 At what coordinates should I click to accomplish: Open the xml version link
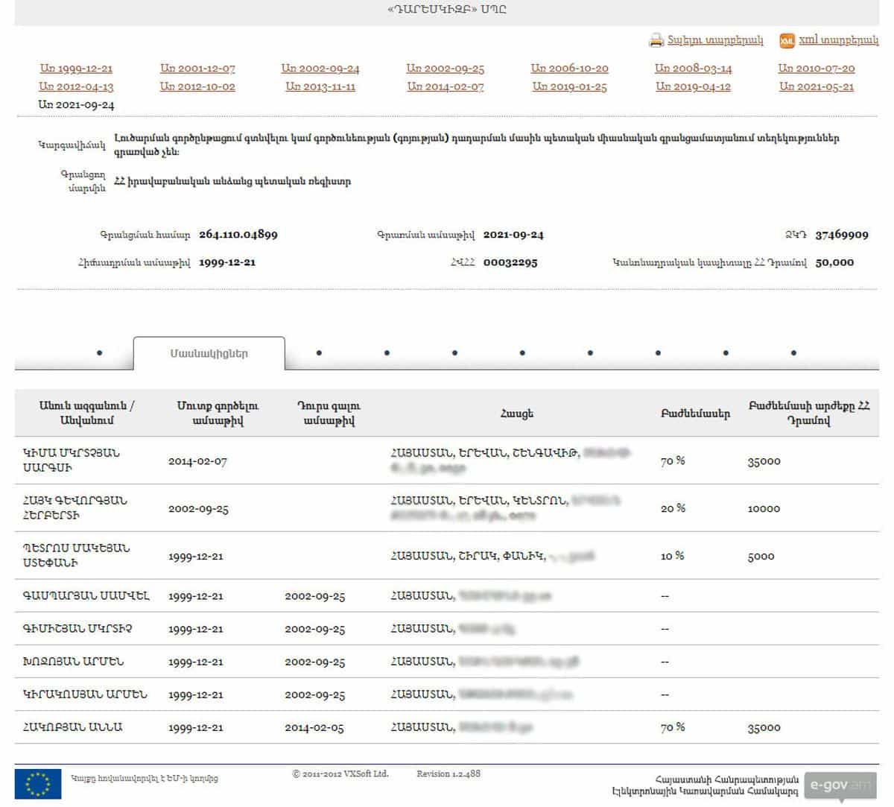[838, 40]
